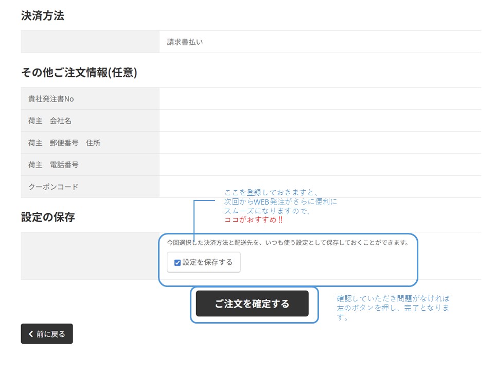Click the red ココがおすすめ!! annotation text

coord(253,220)
